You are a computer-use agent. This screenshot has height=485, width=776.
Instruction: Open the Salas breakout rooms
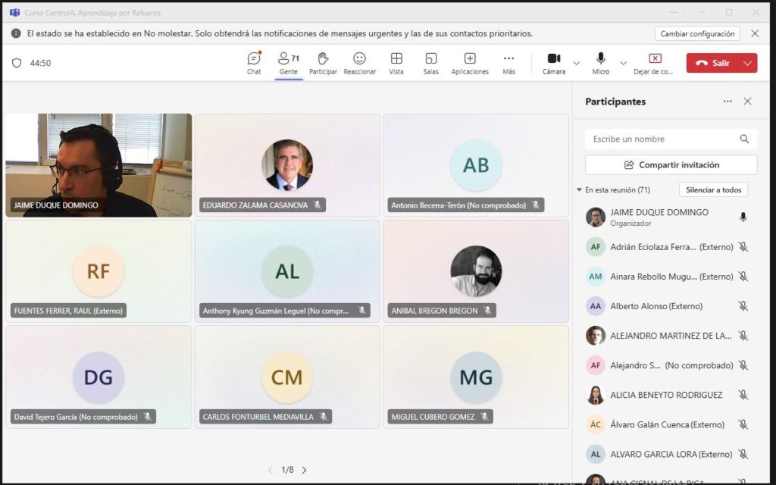point(430,64)
